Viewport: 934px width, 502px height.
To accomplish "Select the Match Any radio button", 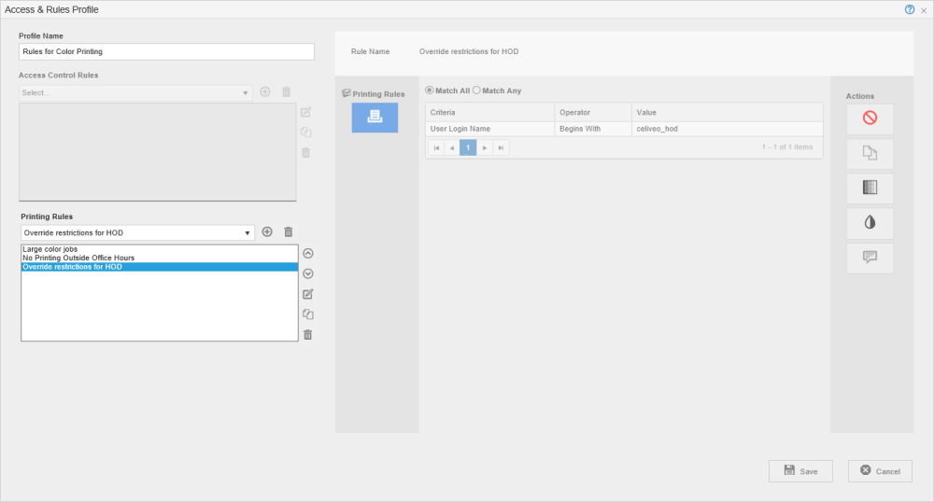I will point(476,91).
